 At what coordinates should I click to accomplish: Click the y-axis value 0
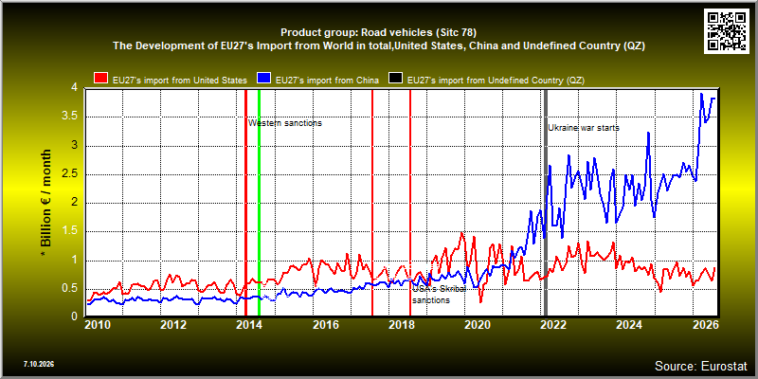(75, 316)
